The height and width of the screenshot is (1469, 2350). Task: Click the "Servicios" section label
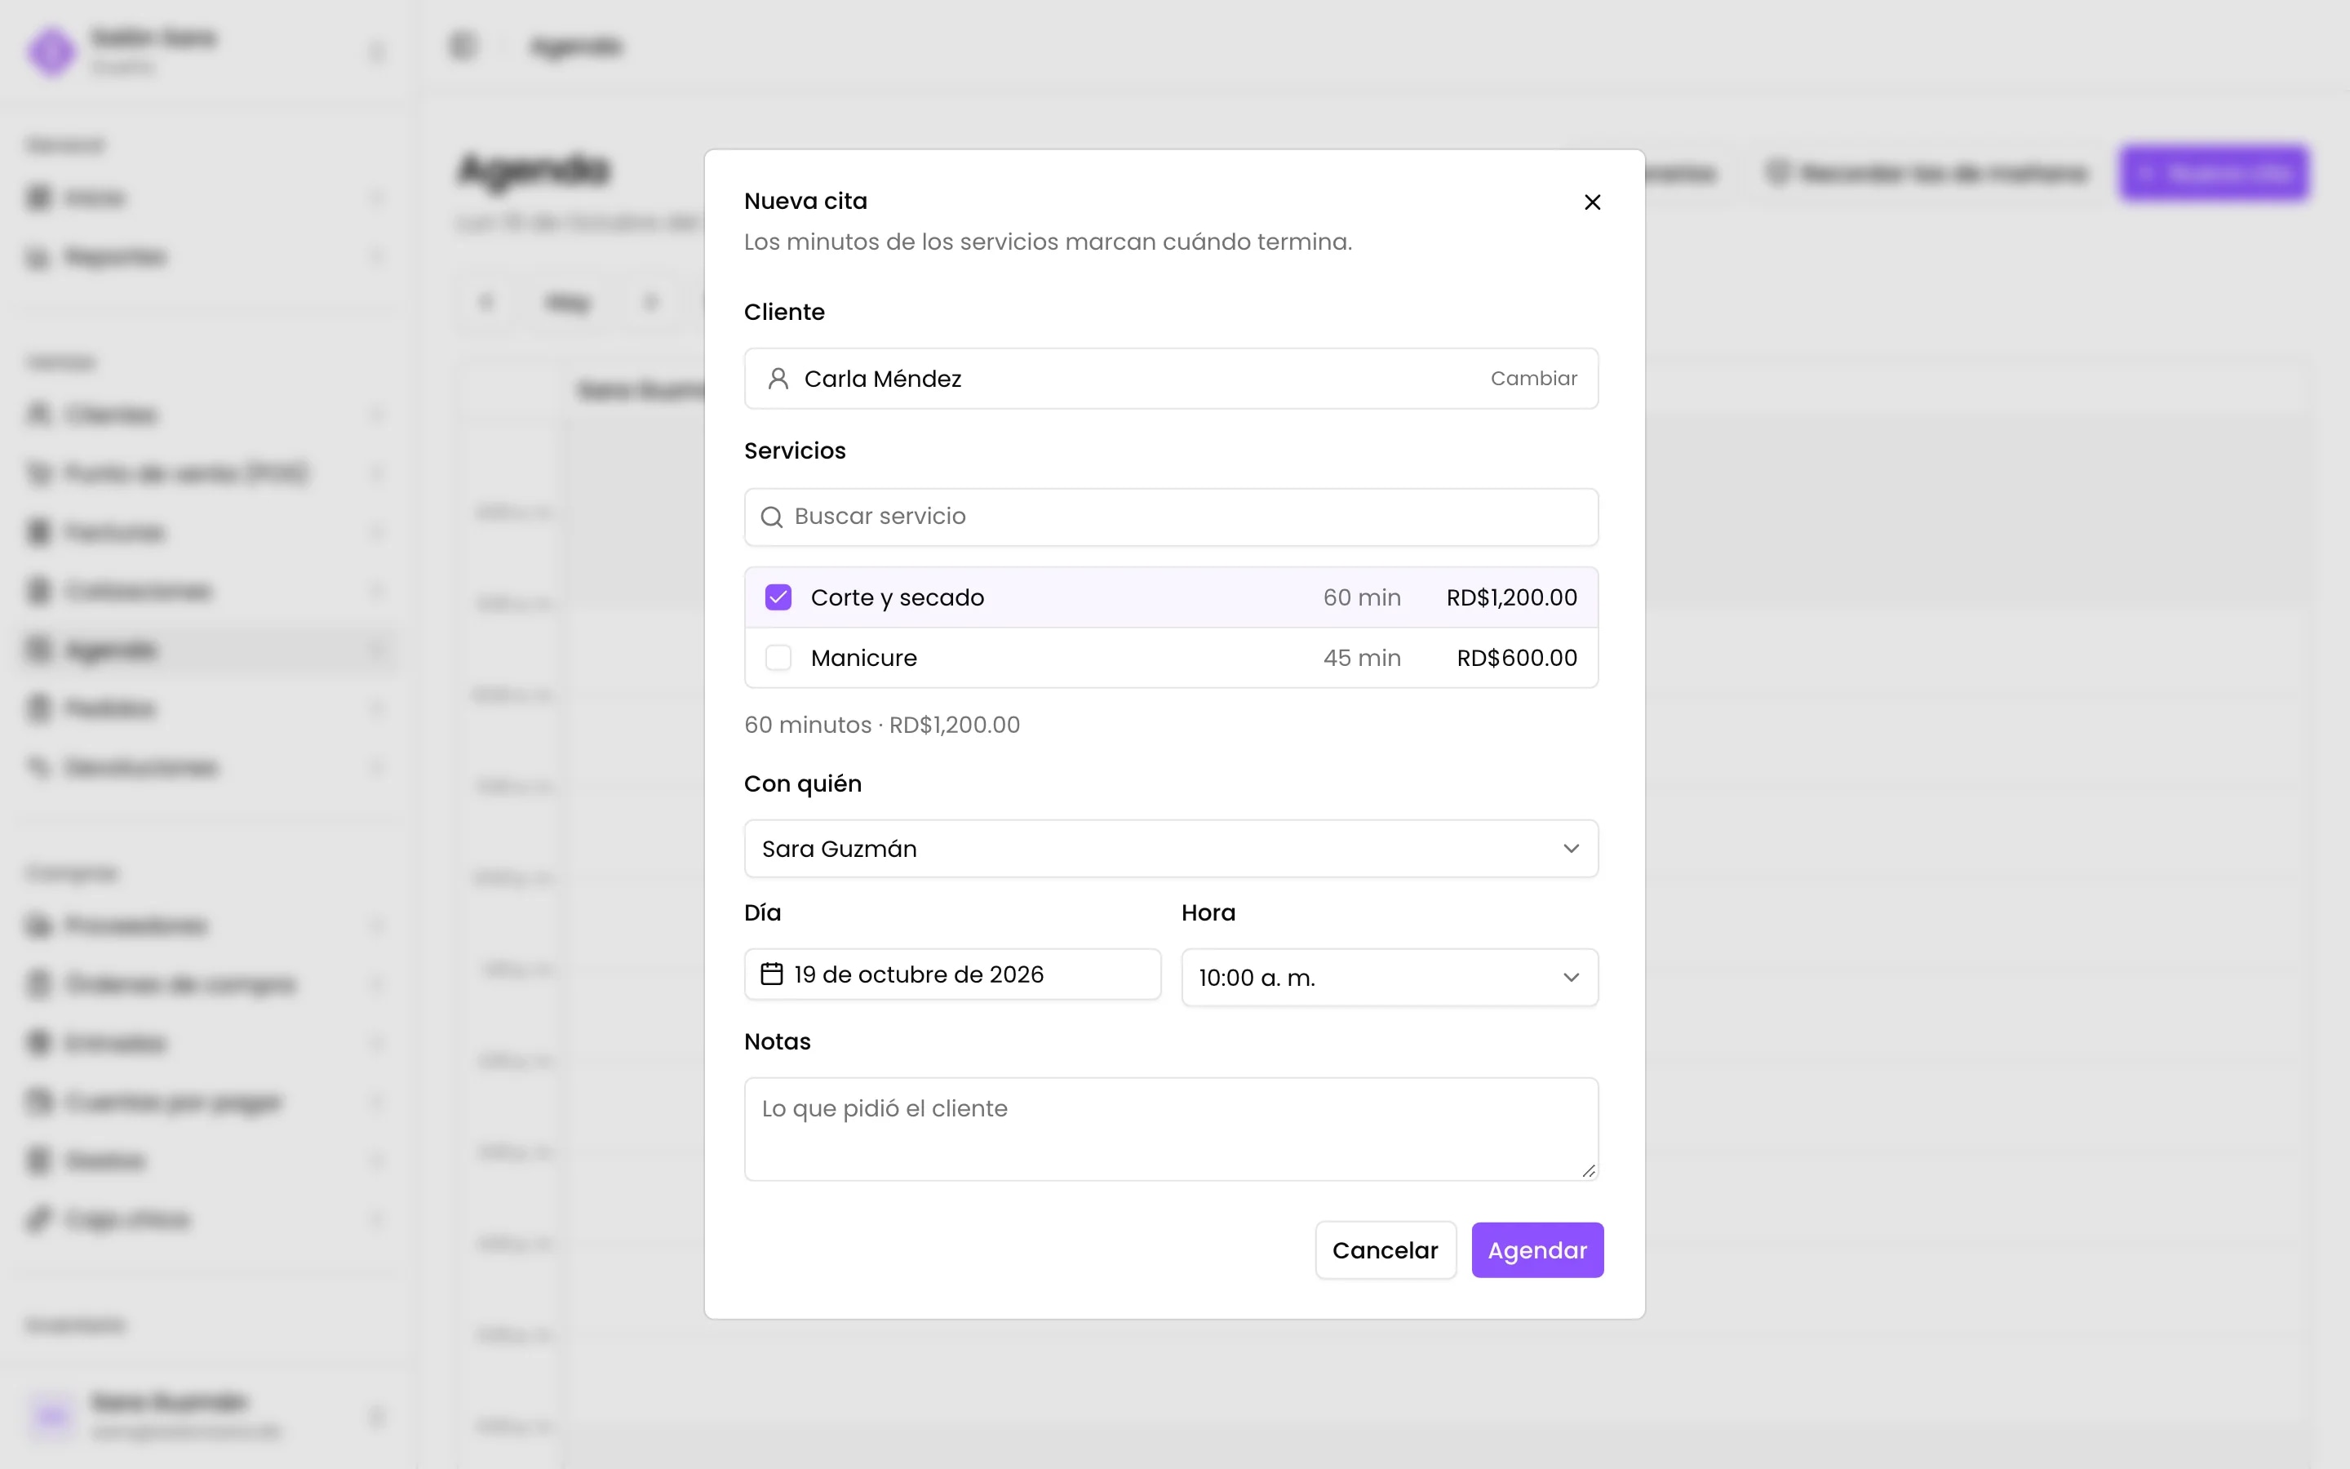796,450
